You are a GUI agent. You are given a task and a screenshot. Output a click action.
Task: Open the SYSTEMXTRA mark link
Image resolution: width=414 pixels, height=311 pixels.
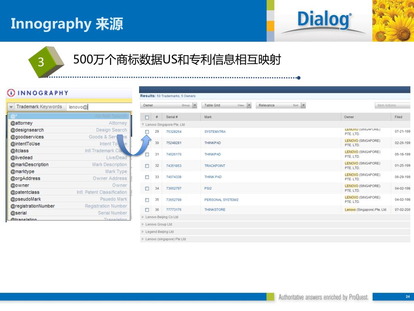(215, 132)
